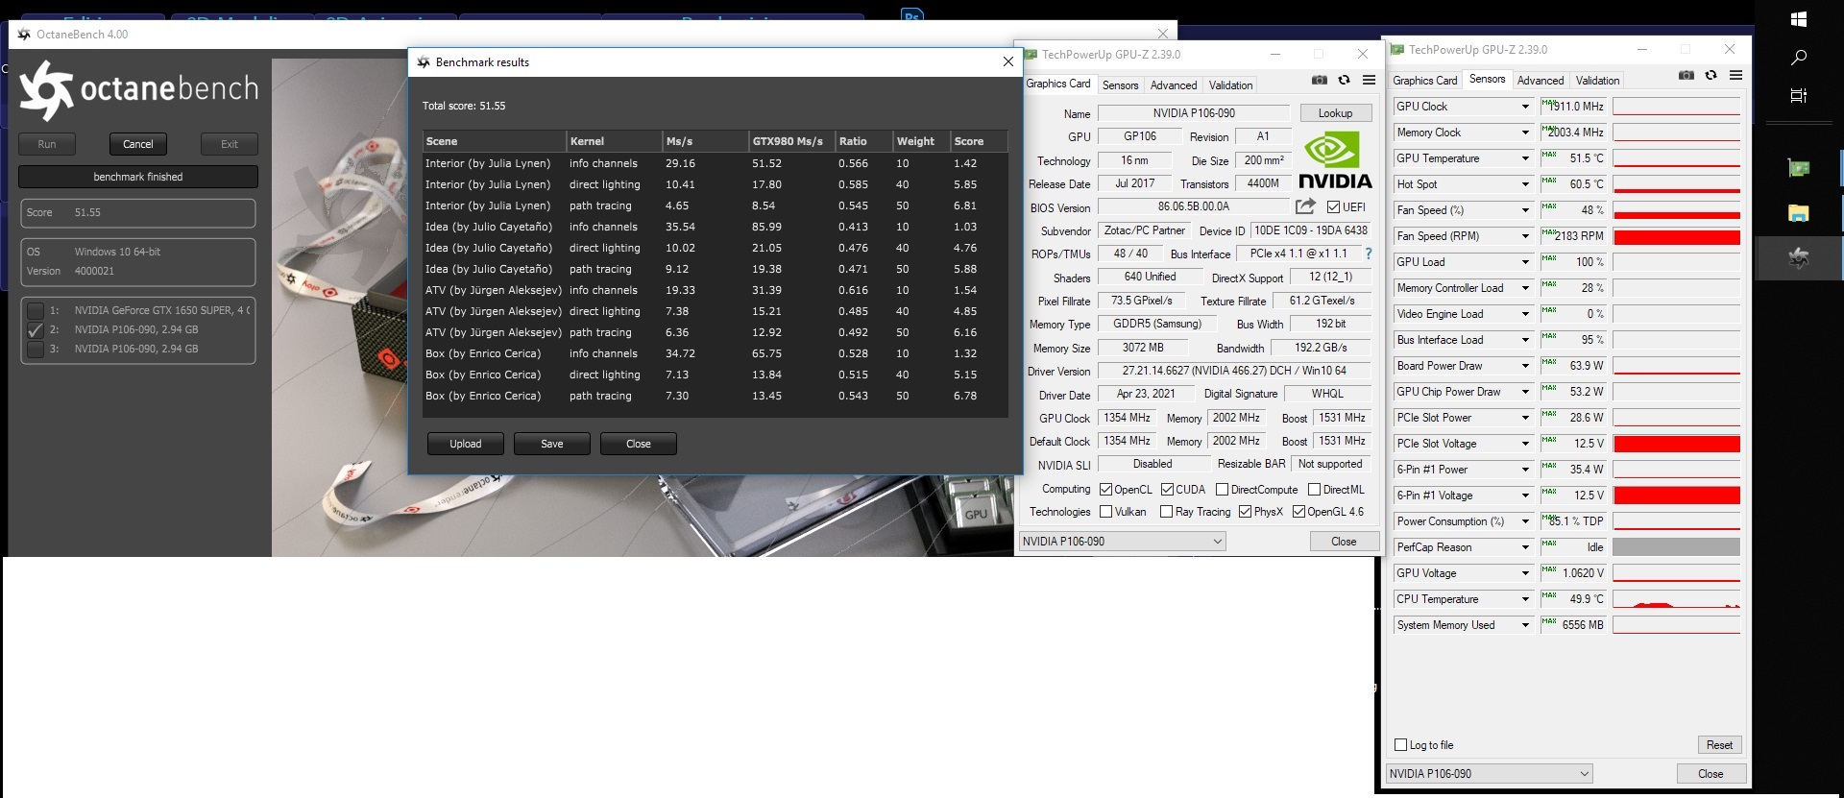Open the GPU selector dropdown in Graphics Card window
The width and height of the screenshot is (1844, 798).
(1122, 542)
